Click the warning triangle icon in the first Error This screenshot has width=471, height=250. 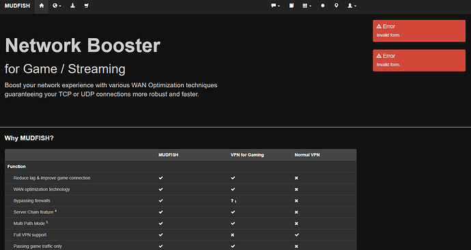(379, 27)
